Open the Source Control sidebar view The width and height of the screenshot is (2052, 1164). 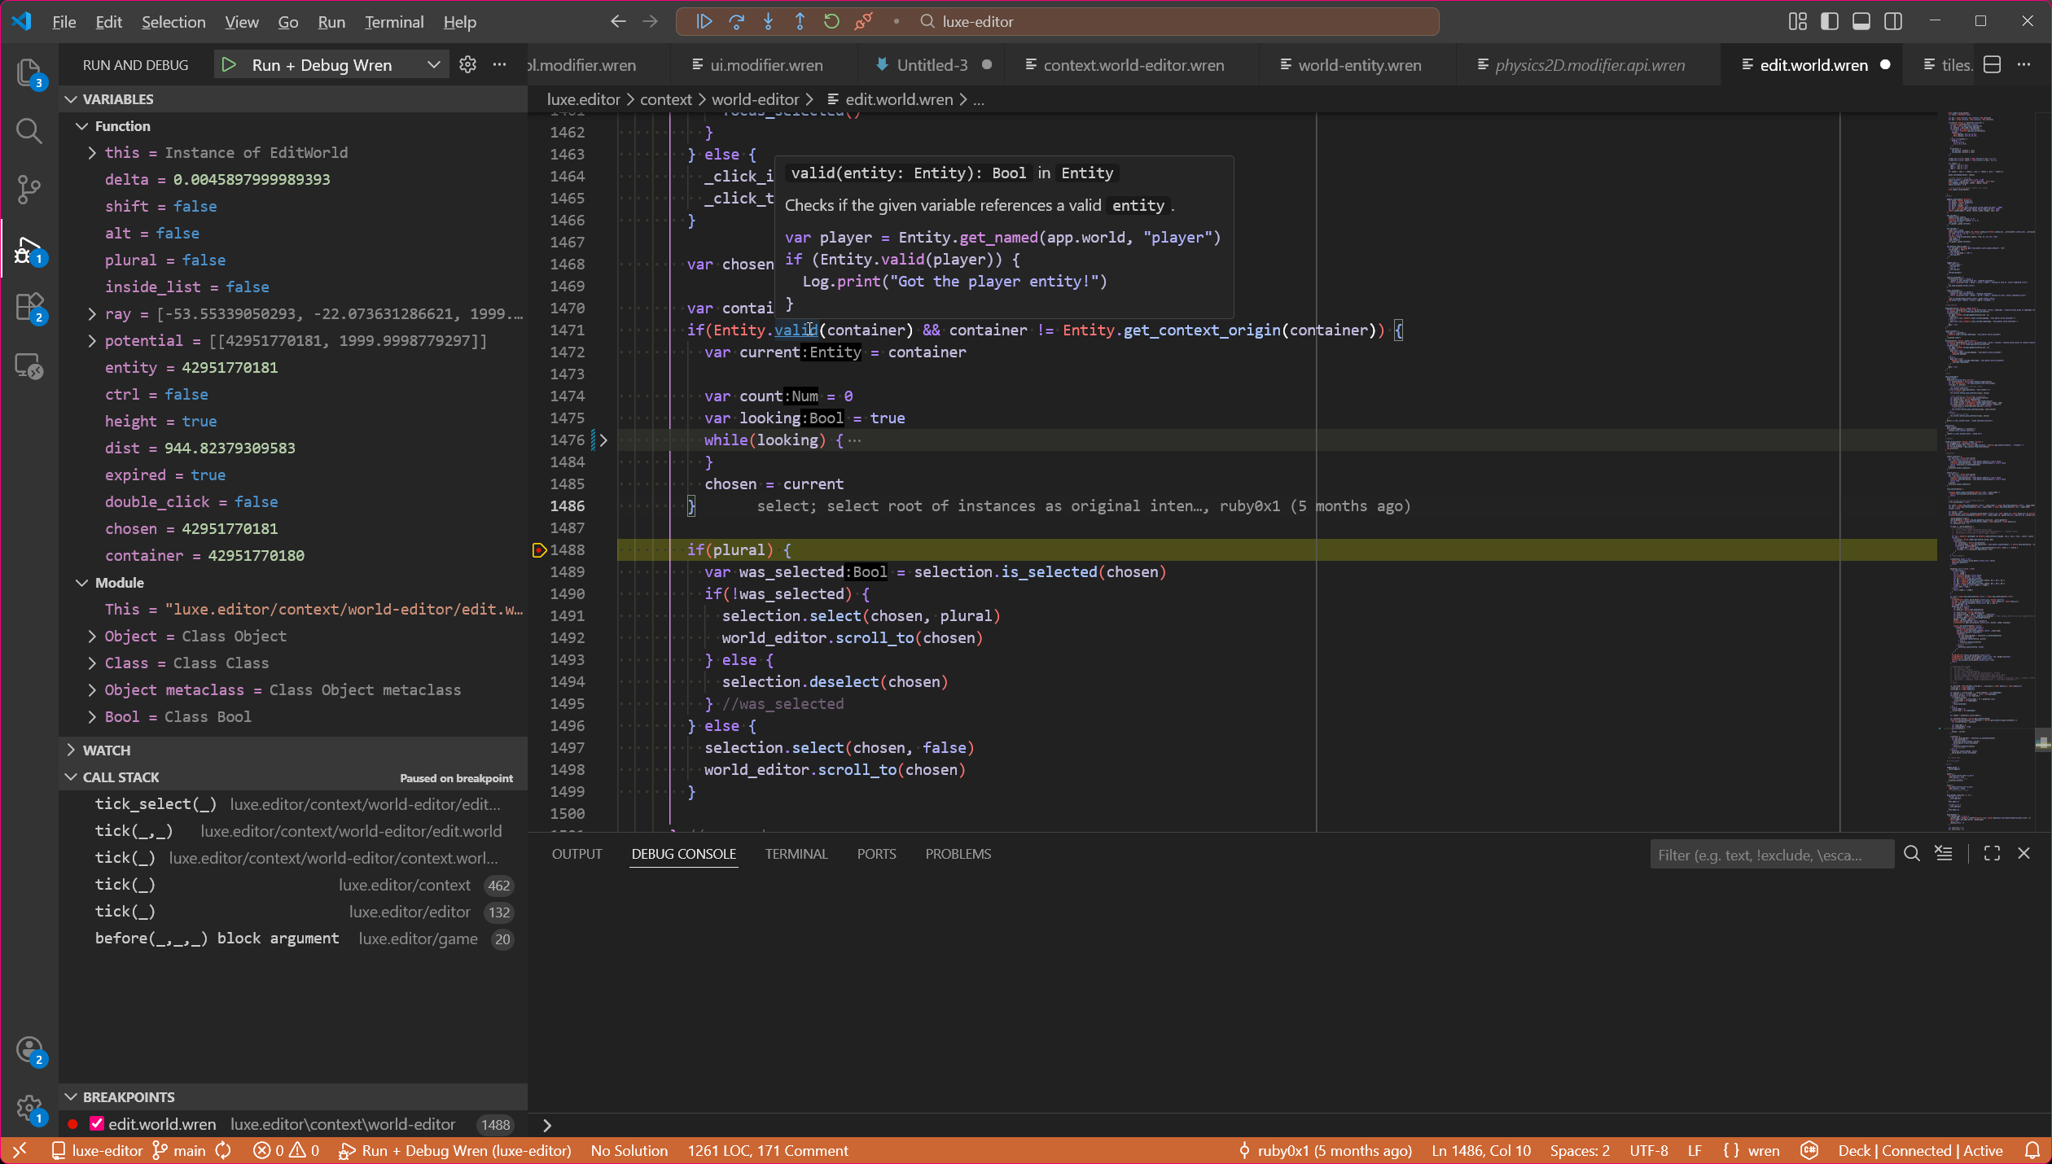pos(28,190)
